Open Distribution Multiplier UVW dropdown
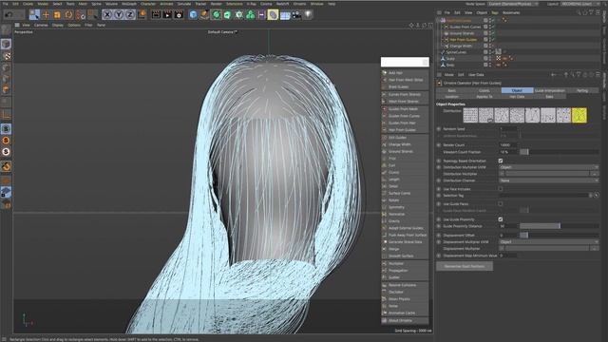This screenshot has height=342, width=608. point(549,167)
